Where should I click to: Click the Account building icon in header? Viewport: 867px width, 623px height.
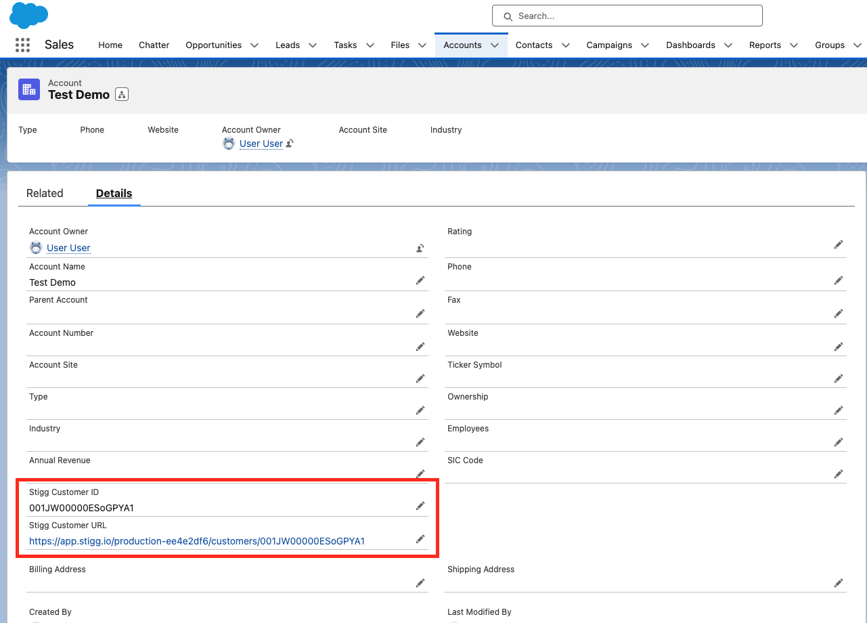[x=29, y=89]
